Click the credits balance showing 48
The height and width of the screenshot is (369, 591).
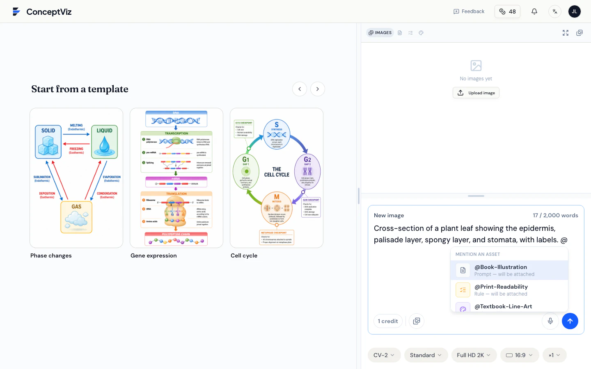[508, 11]
